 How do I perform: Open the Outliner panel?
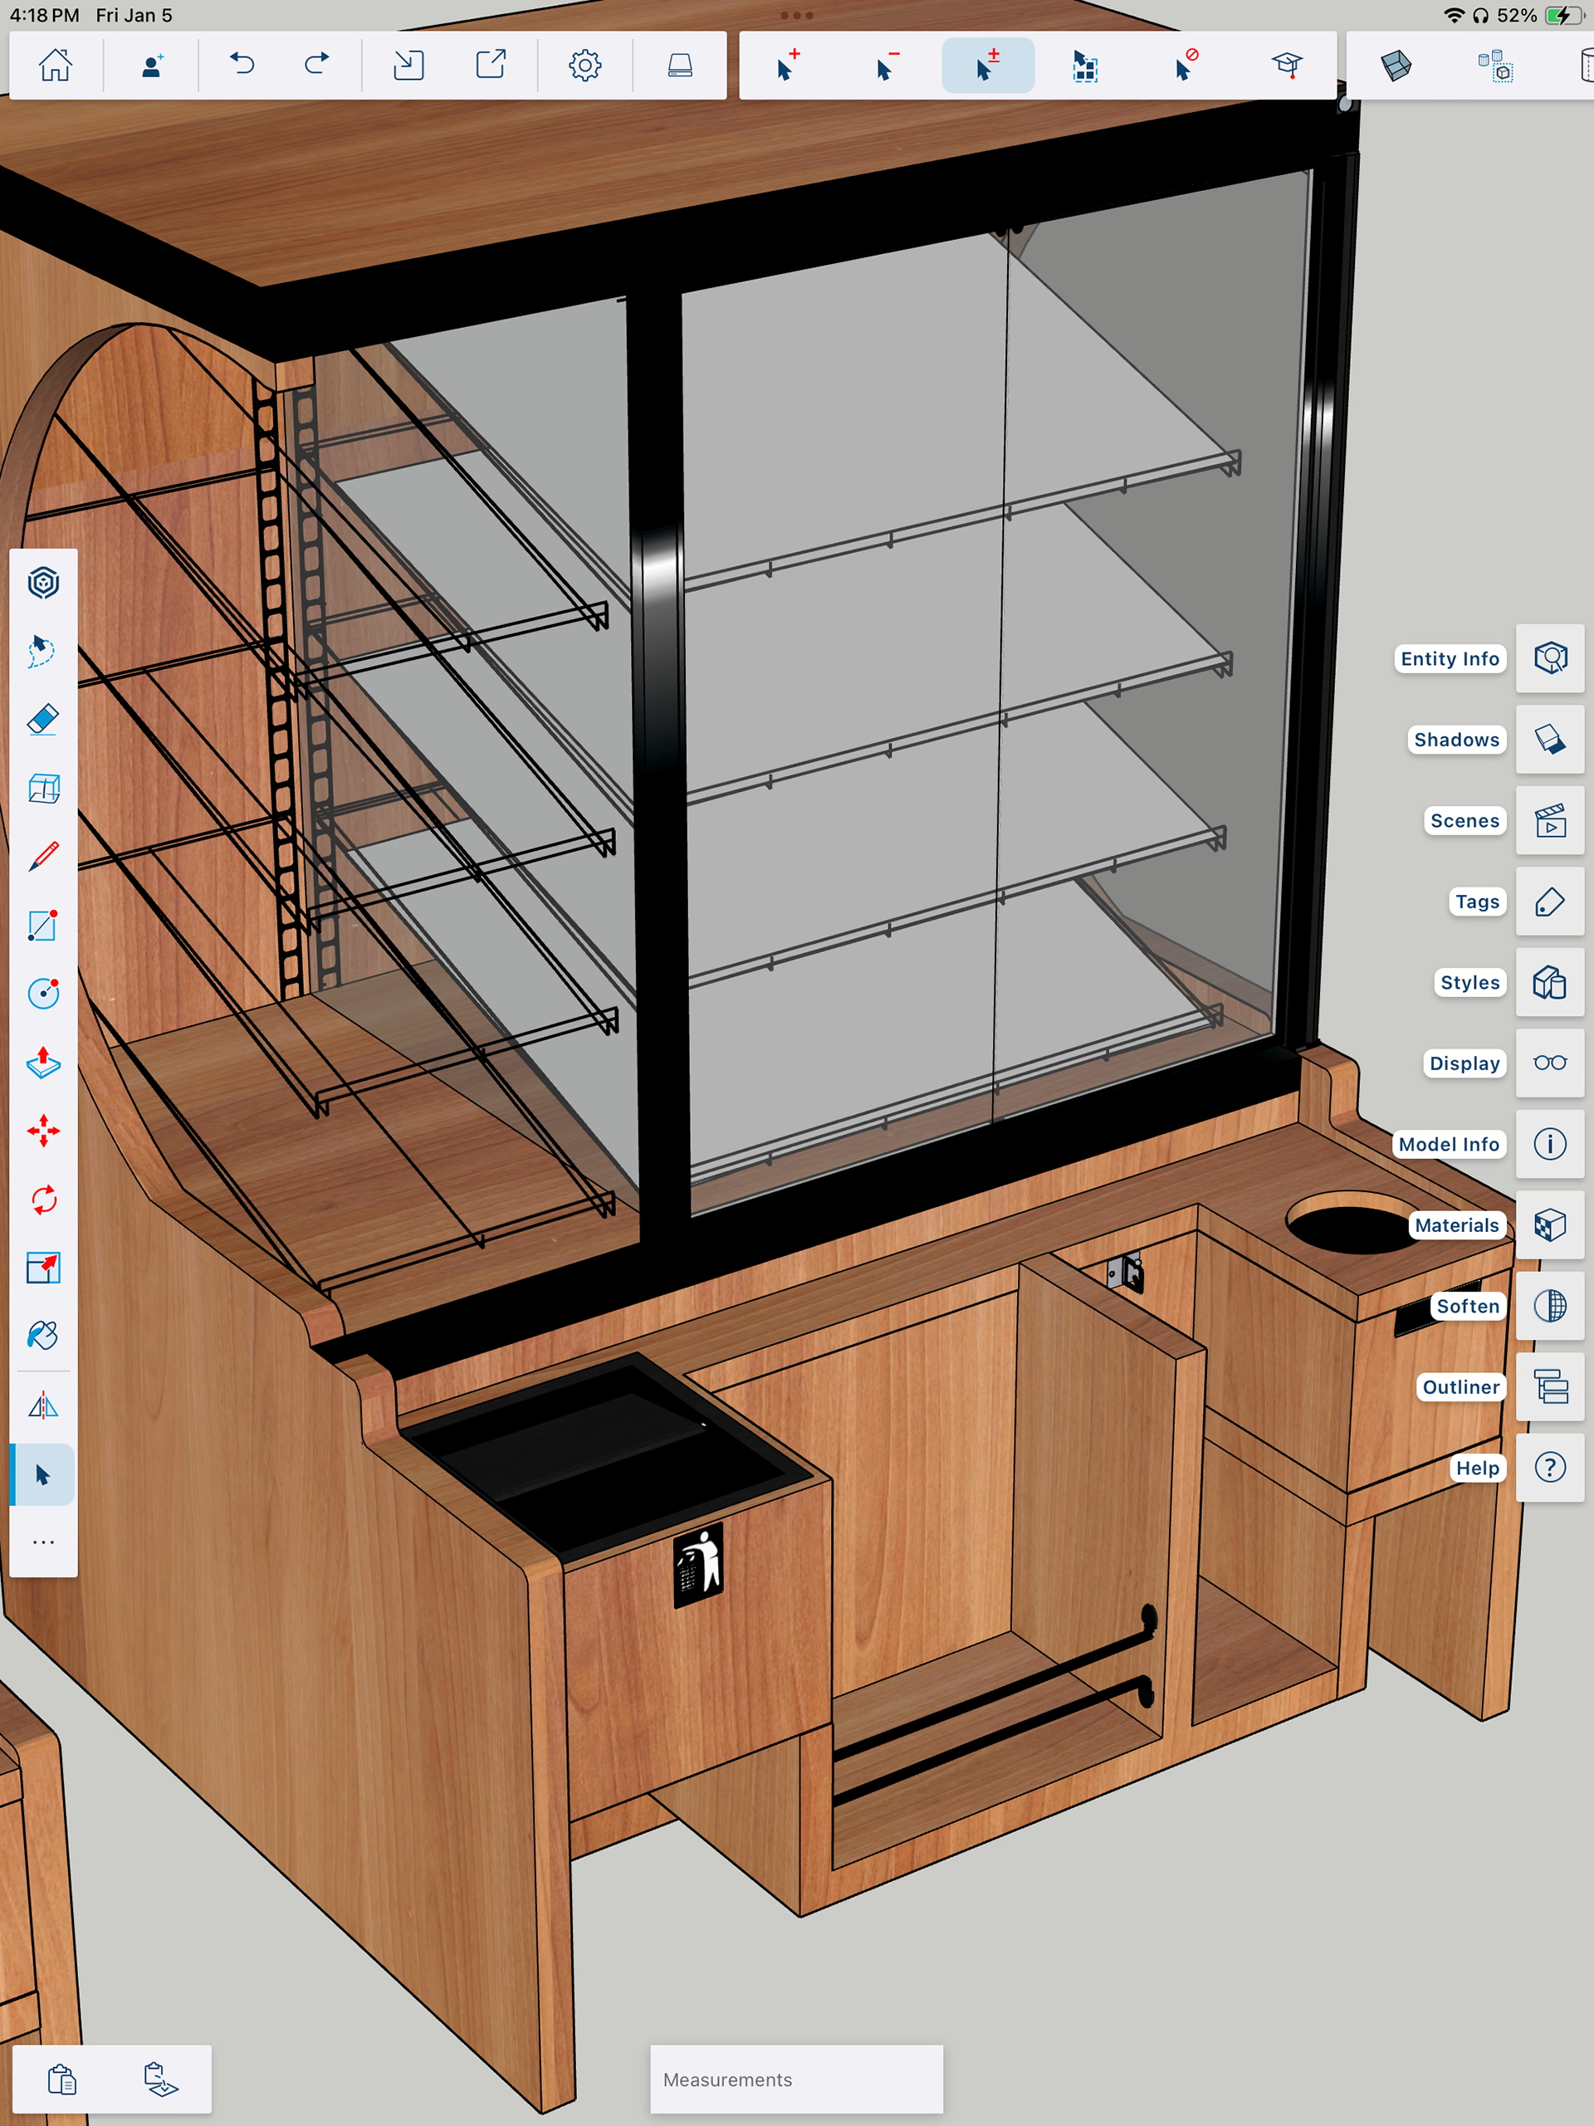1550,1387
